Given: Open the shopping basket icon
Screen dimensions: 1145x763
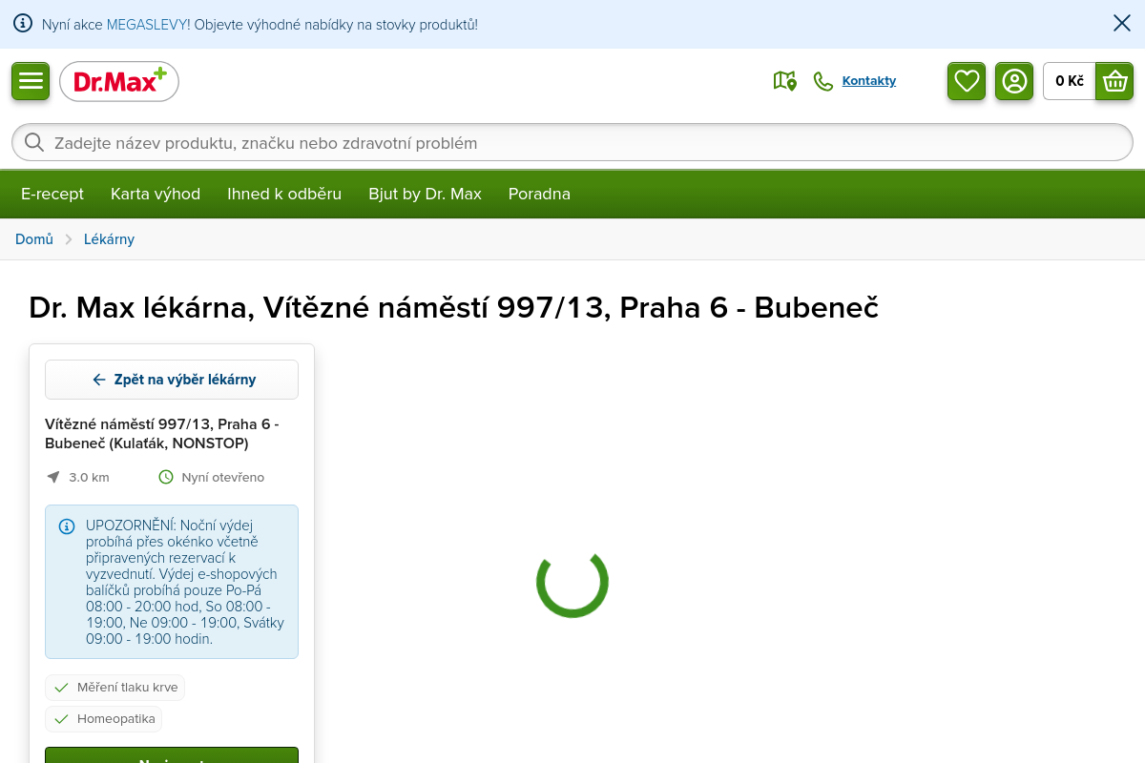Looking at the screenshot, I should click(x=1114, y=81).
